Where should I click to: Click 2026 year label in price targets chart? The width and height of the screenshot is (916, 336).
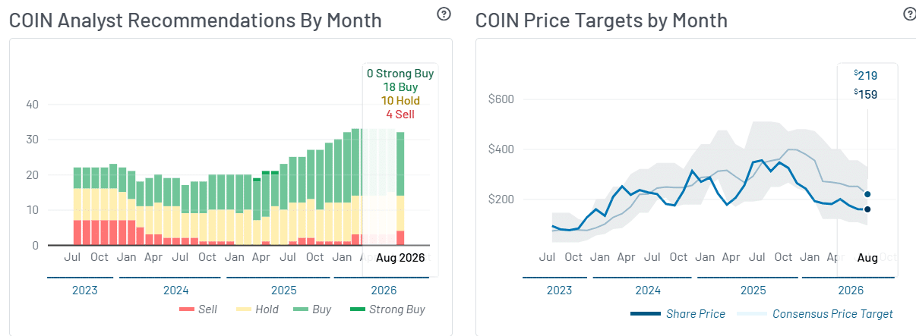pyautogui.click(x=851, y=290)
